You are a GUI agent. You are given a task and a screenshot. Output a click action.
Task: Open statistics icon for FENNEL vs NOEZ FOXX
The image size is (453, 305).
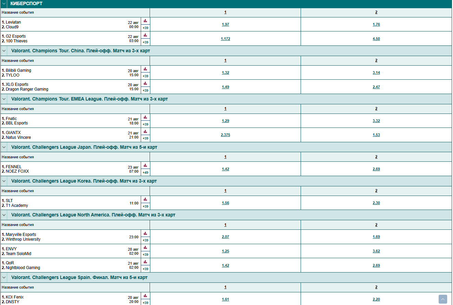point(146,165)
